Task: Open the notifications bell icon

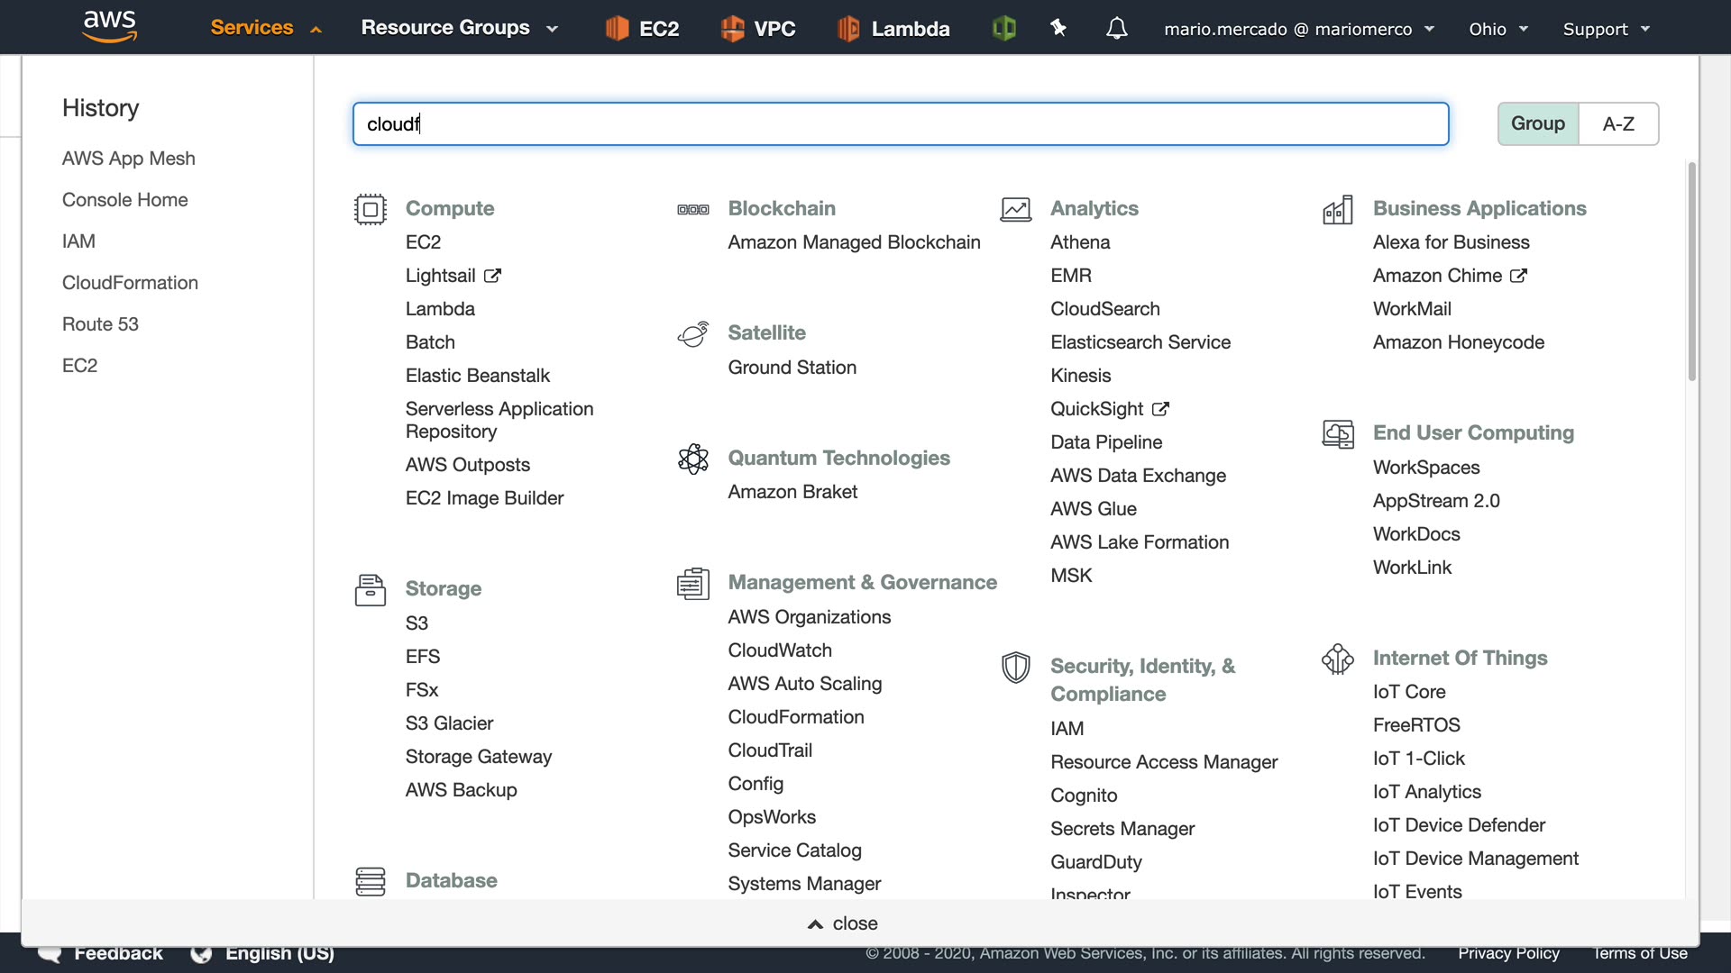Action: pyautogui.click(x=1116, y=29)
